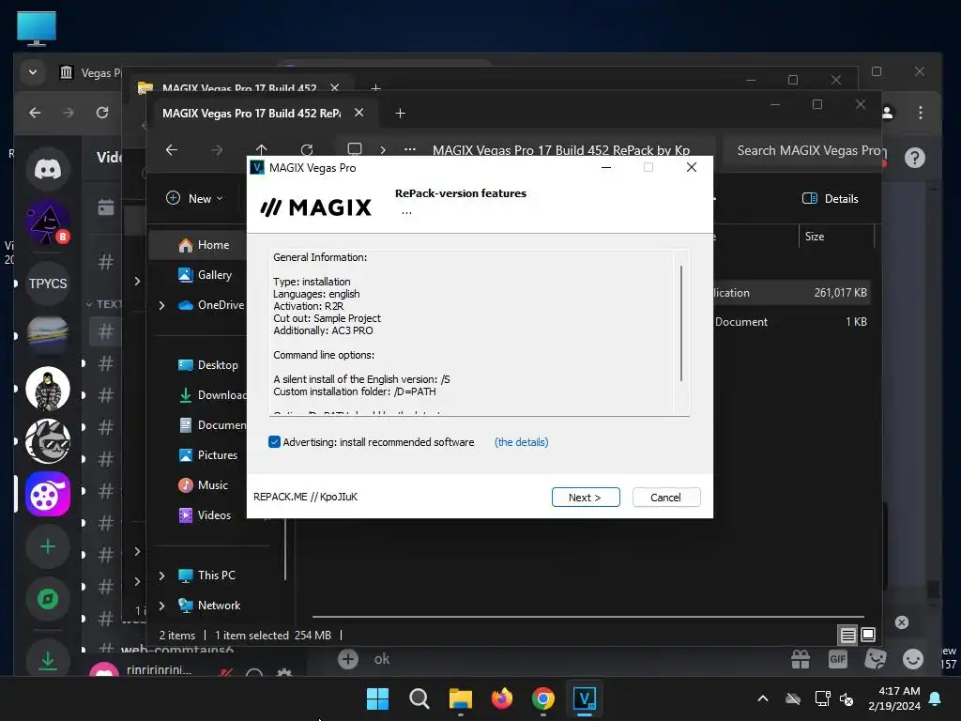Open Discord home direct messages icon
This screenshot has width=961, height=721.
pyautogui.click(x=48, y=168)
